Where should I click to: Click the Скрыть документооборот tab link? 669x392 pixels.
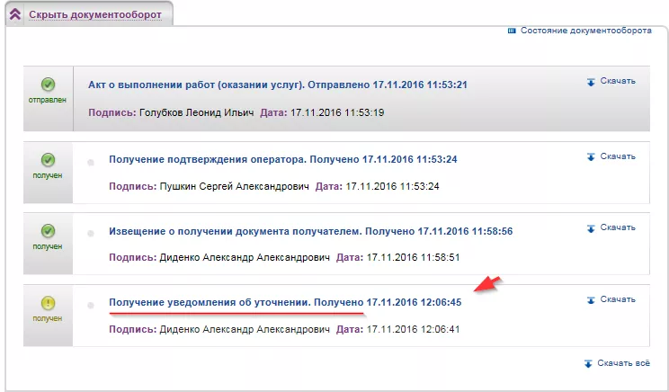point(95,14)
